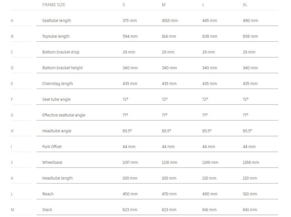Viewport: 291px width, 217px height.
Task: Click the 4515 mm seattube length value
Action: coord(170,21)
